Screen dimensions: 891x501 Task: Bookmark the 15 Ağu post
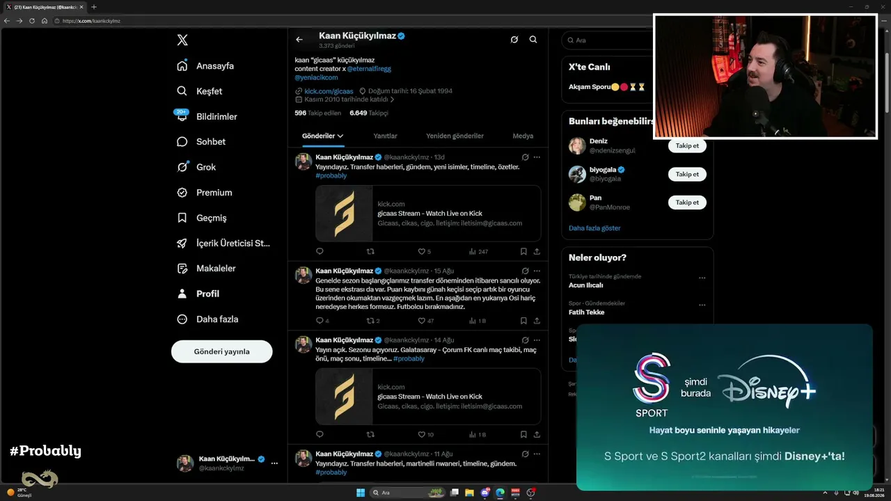[x=523, y=321]
